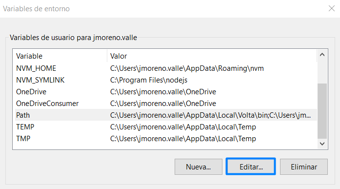Click the scroll up arrow in variables list
This screenshot has height=189, width=340.
click(322, 55)
